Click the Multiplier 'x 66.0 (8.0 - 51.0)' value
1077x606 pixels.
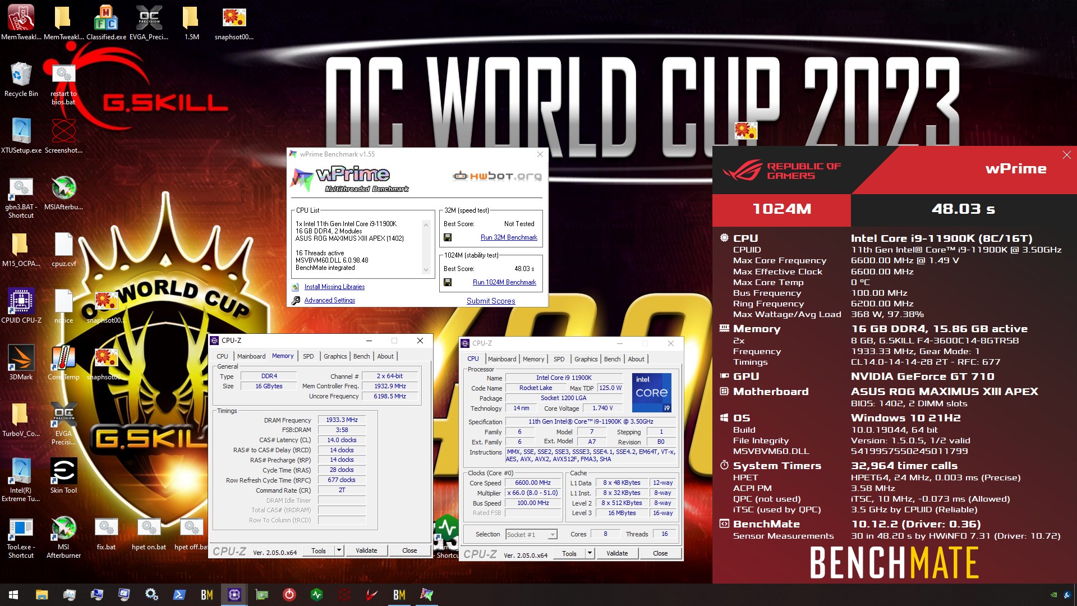[x=533, y=493]
